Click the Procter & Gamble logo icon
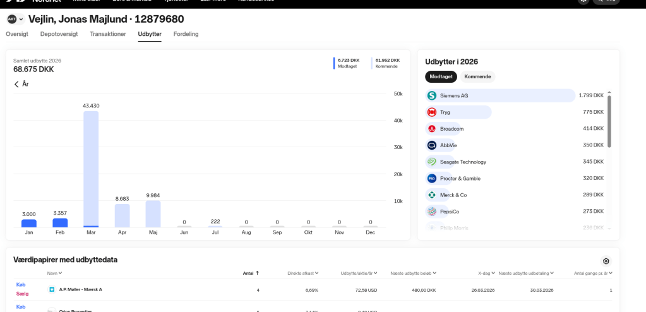Viewport: 646px width, 312px height. tap(432, 178)
